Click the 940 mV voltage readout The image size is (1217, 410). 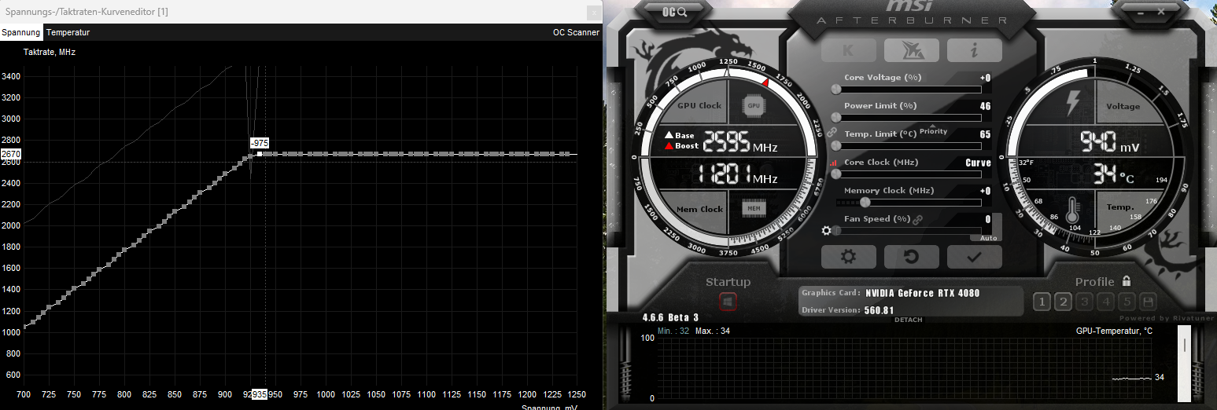(1109, 142)
